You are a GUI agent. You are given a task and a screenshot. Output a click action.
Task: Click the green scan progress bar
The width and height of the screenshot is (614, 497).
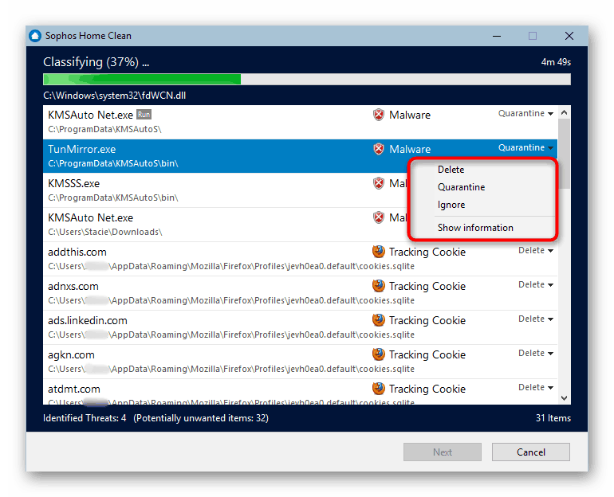(307, 79)
